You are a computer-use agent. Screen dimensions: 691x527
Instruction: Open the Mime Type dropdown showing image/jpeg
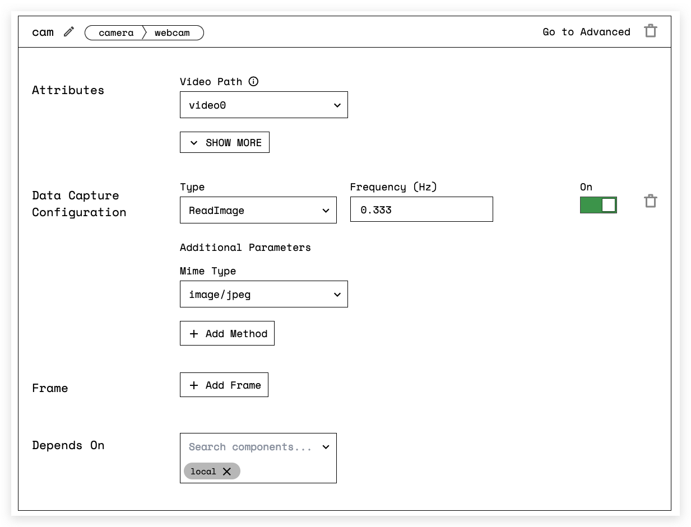click(263, 294)
